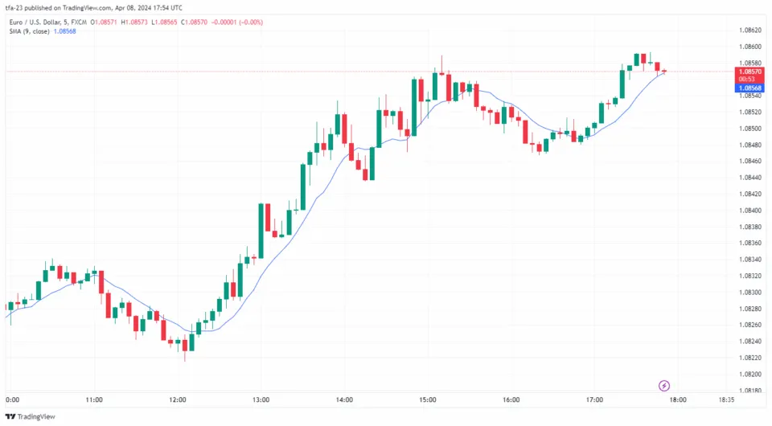Click the 1.08400 price axis label

click(x=749, y=210)
